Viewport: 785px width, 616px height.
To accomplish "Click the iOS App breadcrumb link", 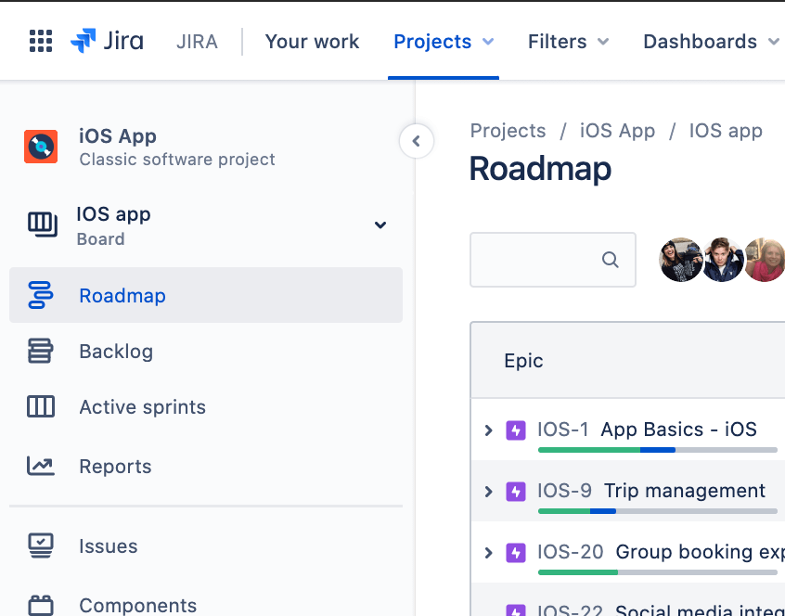I will (x=617, y=131).
